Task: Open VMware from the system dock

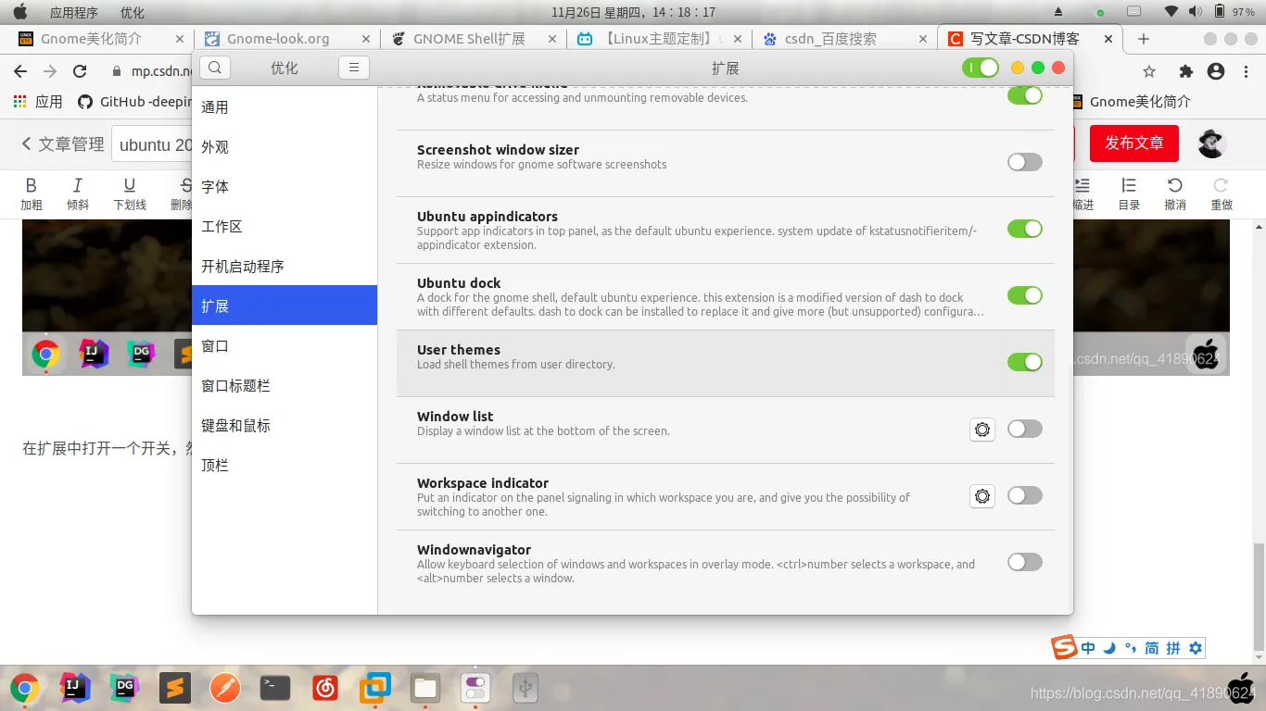Action: point(375,687)
